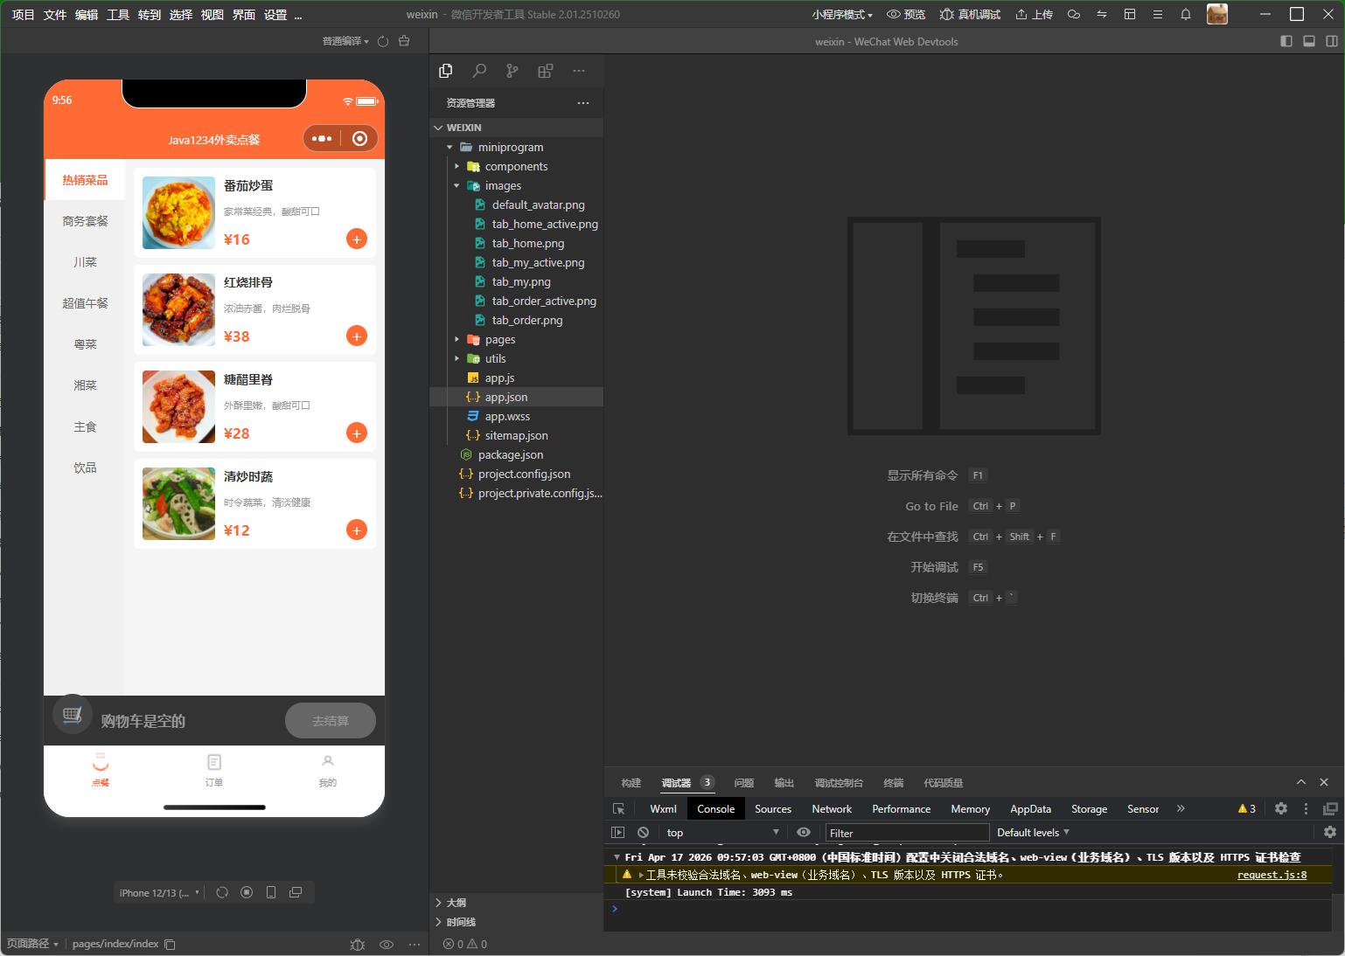Image resolution: width=1345 pixels, height=956 pixels.
Task: Open the iPhone 12/13 device dropdown
Action: click(159, 892)
